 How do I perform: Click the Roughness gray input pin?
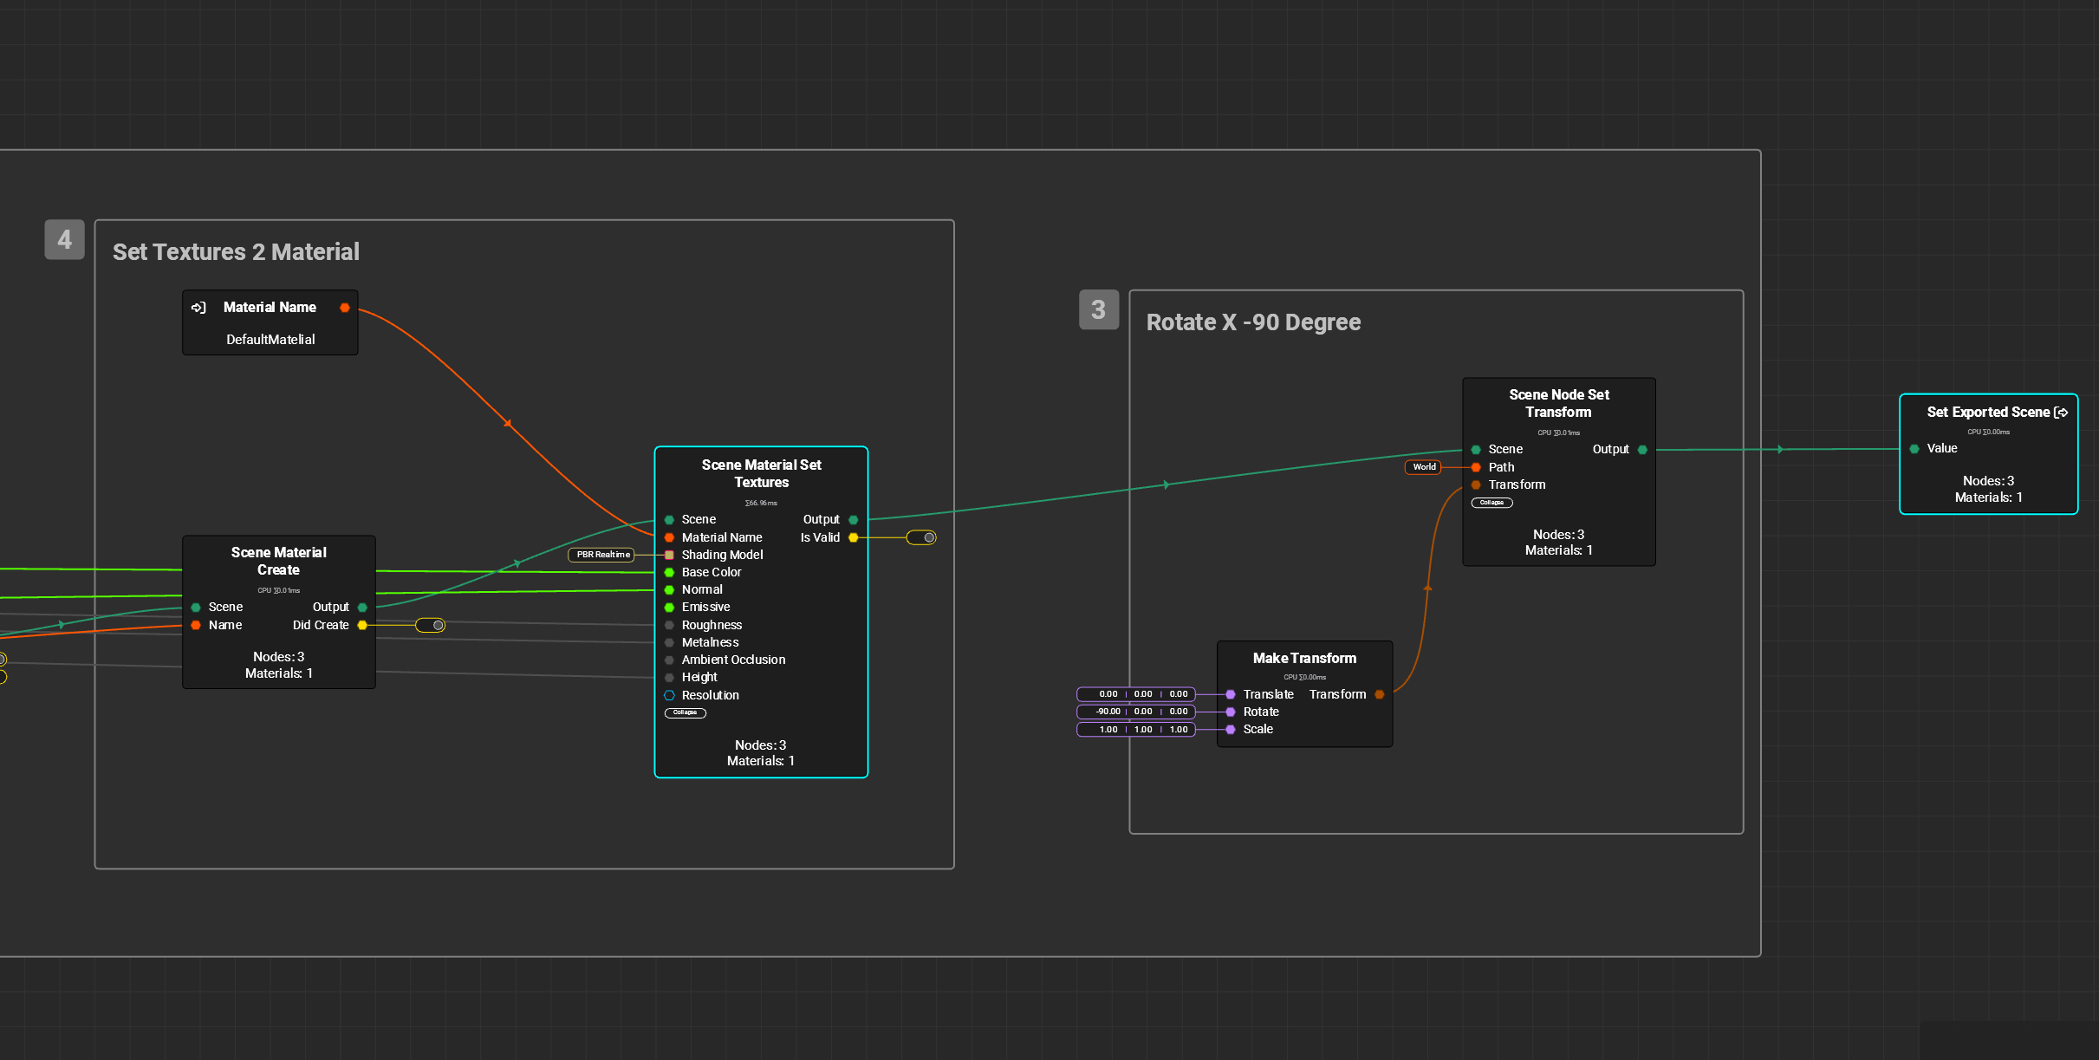[x=669, y=625]
